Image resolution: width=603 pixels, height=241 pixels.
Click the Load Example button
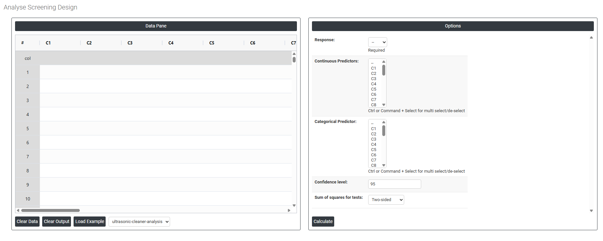(x=90, y=221)
